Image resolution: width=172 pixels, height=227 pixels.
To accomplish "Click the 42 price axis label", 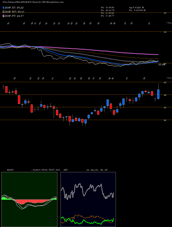I will [165, 83].
